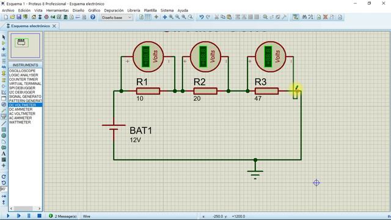Click the Stop simulation button
This screenshot has height=220, width=391.
39,216
